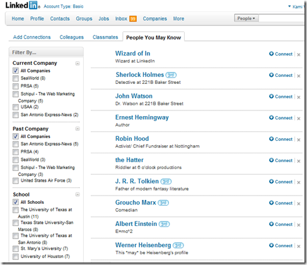307x265 pixels.
Task: Click plus icon beside Robin Hood Connect
Action: coord(271,139)
